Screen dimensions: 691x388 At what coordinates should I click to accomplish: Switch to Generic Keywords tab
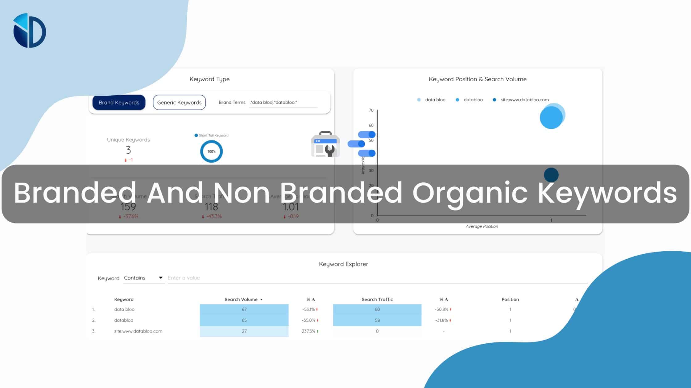pos(179,102)
